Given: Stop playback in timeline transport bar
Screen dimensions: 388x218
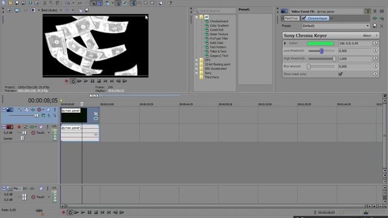Looking at the screenshot, I should (96, 213).
